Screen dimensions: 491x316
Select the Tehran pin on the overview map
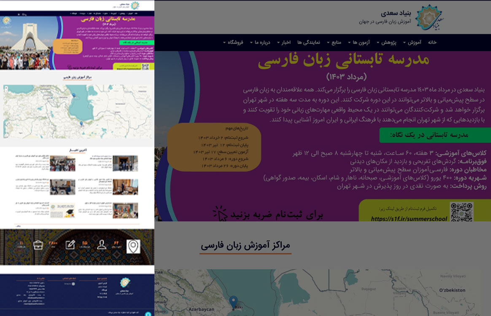coord(81,123)
